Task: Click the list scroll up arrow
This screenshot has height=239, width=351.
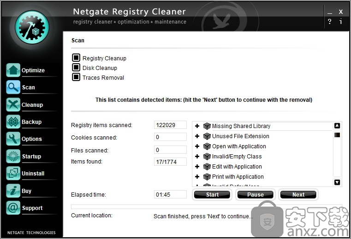Action: pos(337,126)
